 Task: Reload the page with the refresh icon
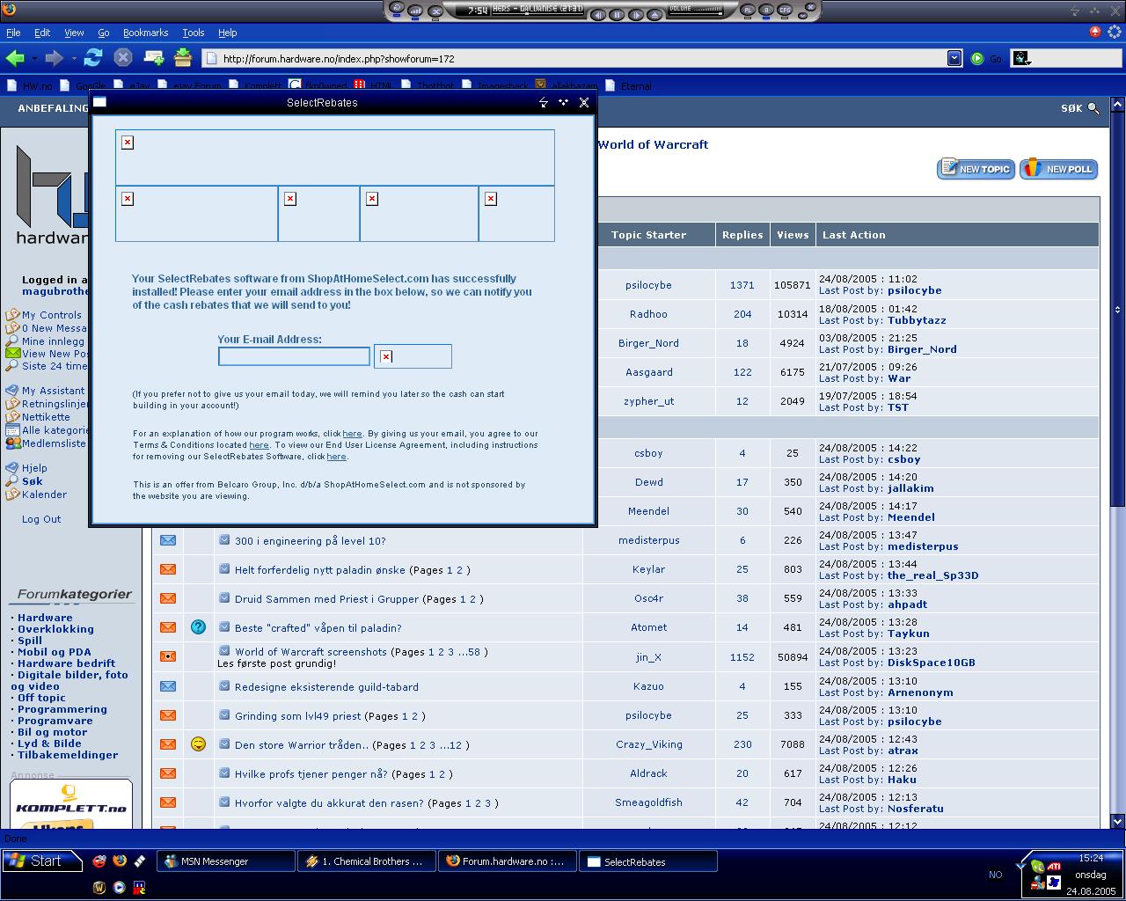click(93, 58)
